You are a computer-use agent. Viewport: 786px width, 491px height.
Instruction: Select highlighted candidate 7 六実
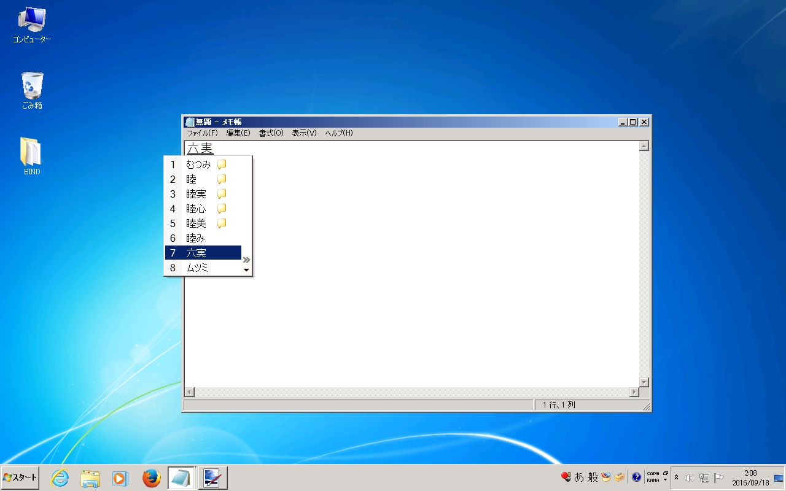pyautogui.click(x=203, y=253)
